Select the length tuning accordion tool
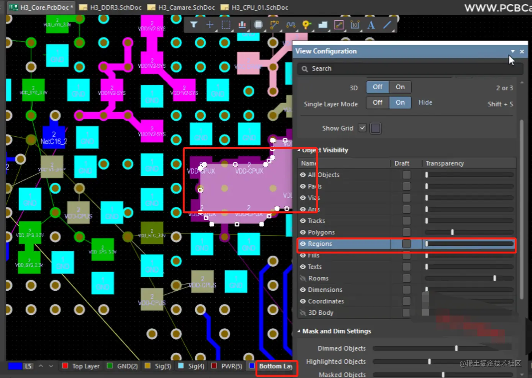532x378 pixels. click(x=291, y=25)
